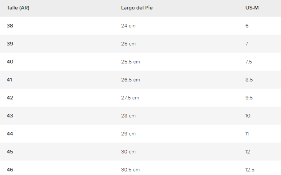This screenshot has width=281, height=175.
Task: Select the 27.5 cm foot length value
Action: 130,98
